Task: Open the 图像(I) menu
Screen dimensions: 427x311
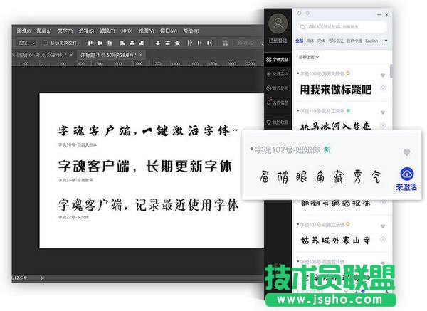Action: point(23,31)
